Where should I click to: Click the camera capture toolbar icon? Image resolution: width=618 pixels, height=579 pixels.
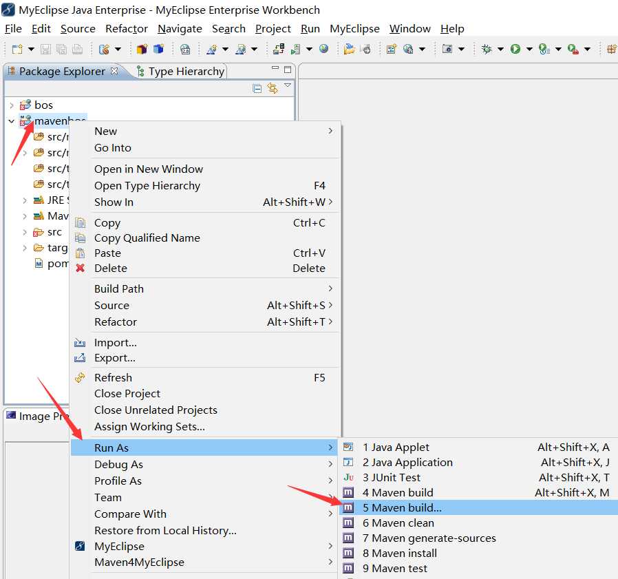pyautogui.click(x=447, y=49)
